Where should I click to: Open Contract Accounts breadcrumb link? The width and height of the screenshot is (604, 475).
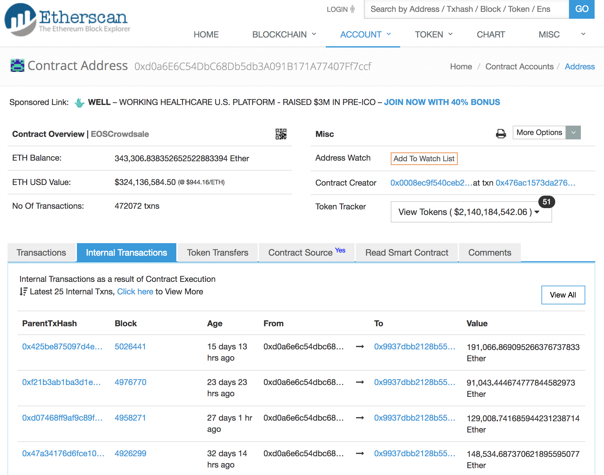pos(519,67)
